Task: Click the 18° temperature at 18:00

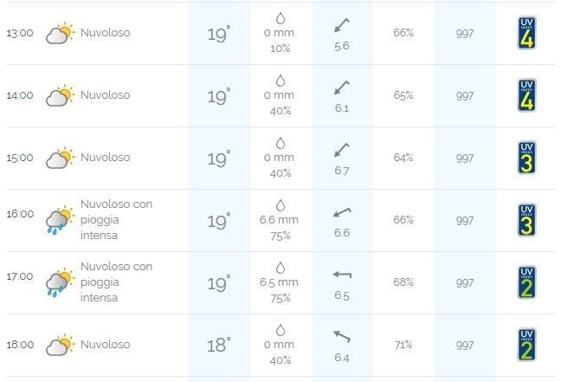Action: click(x=219, y=346)
